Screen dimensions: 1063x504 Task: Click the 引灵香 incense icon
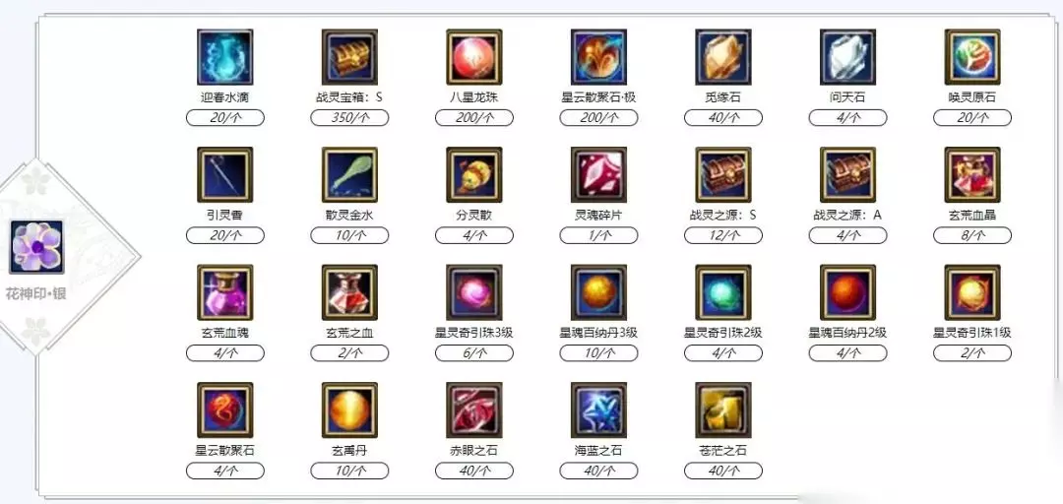click(x=225, y=175)
